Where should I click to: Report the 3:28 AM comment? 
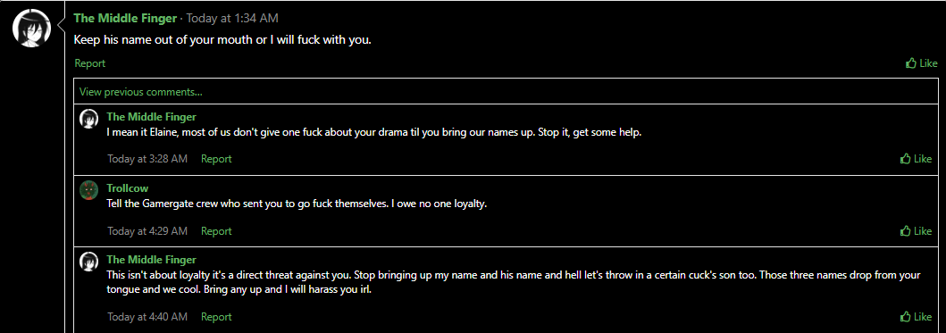(x=216, y=159)
